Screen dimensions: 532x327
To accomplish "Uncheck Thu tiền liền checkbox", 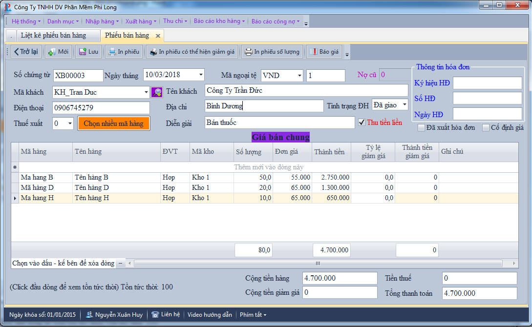I will point(362,123).
